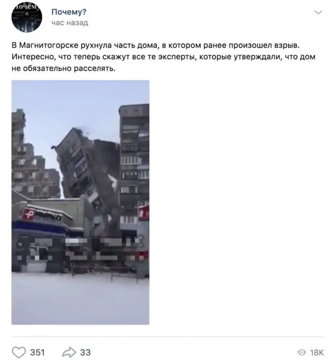Image resolution: width=335 pixels, height=360 pixels.
Task: Click the red pharmacy sign in the video
Action: [x=28, y=215]
